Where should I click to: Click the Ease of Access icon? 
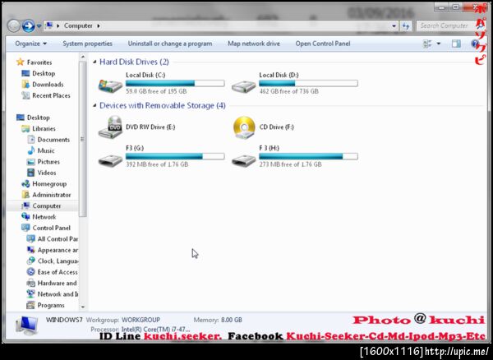[x=31, y=272]
